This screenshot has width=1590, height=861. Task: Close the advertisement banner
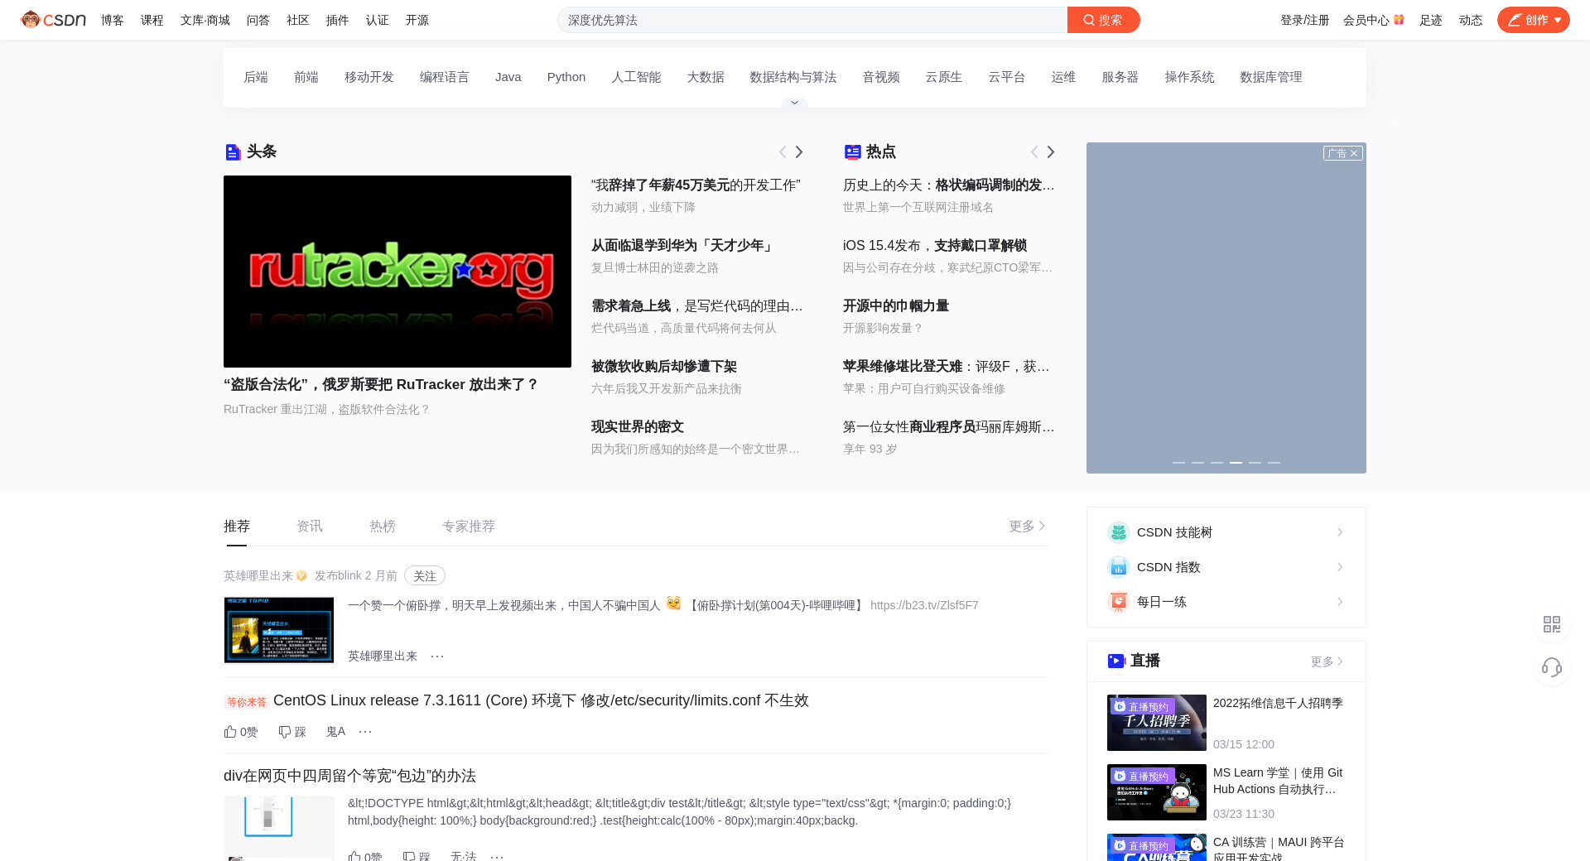(1354, 153)
